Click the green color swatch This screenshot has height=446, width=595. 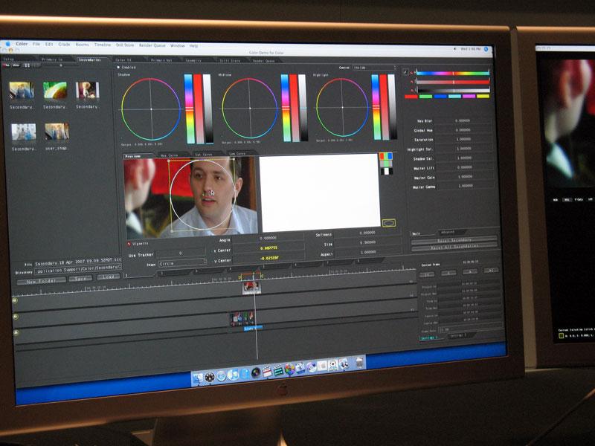(425, 97)
